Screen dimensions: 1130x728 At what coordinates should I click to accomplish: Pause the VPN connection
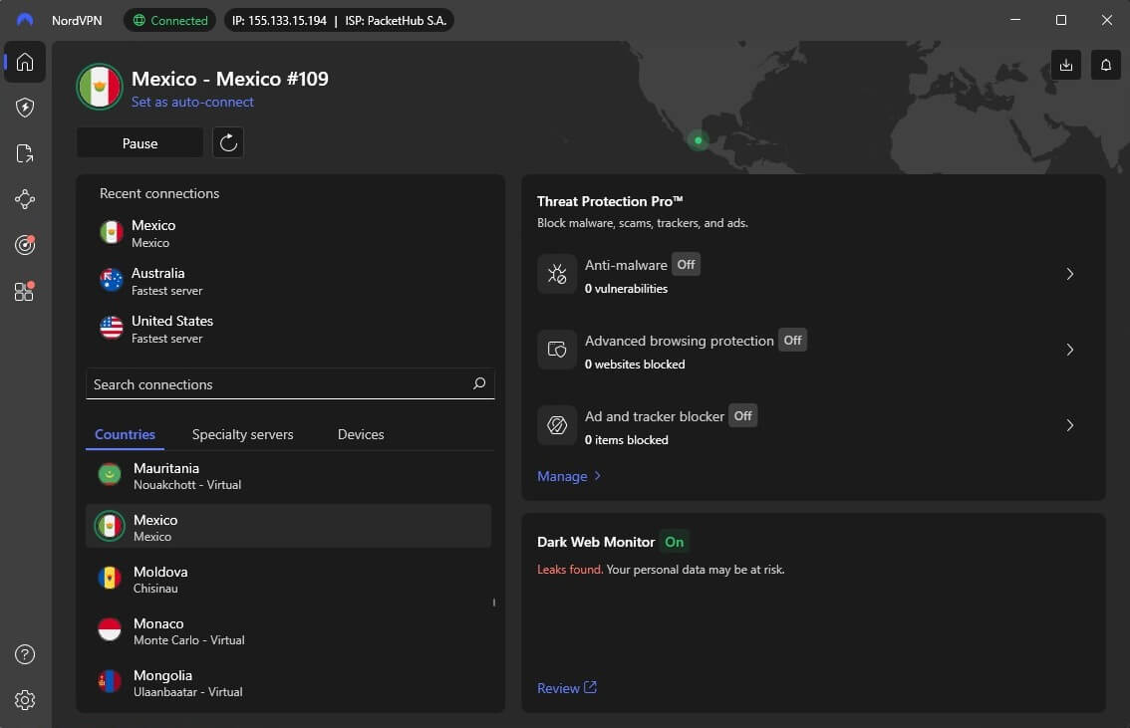[x=140, y=142]
